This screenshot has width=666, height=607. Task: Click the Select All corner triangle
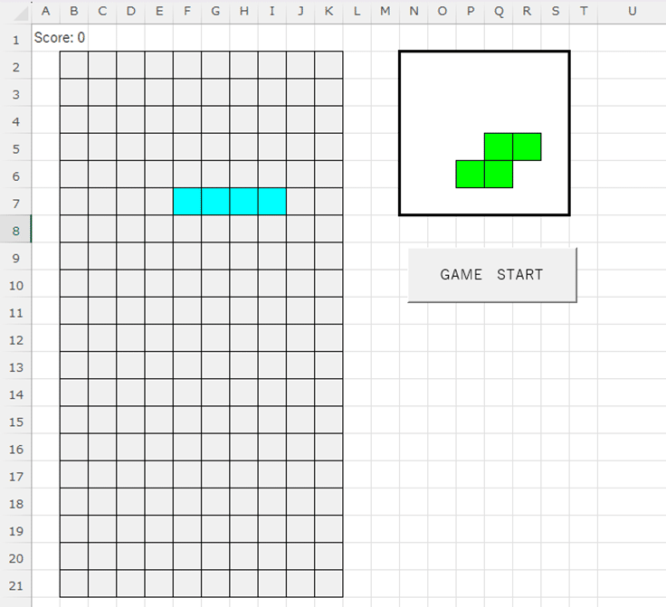pos(21,14)
